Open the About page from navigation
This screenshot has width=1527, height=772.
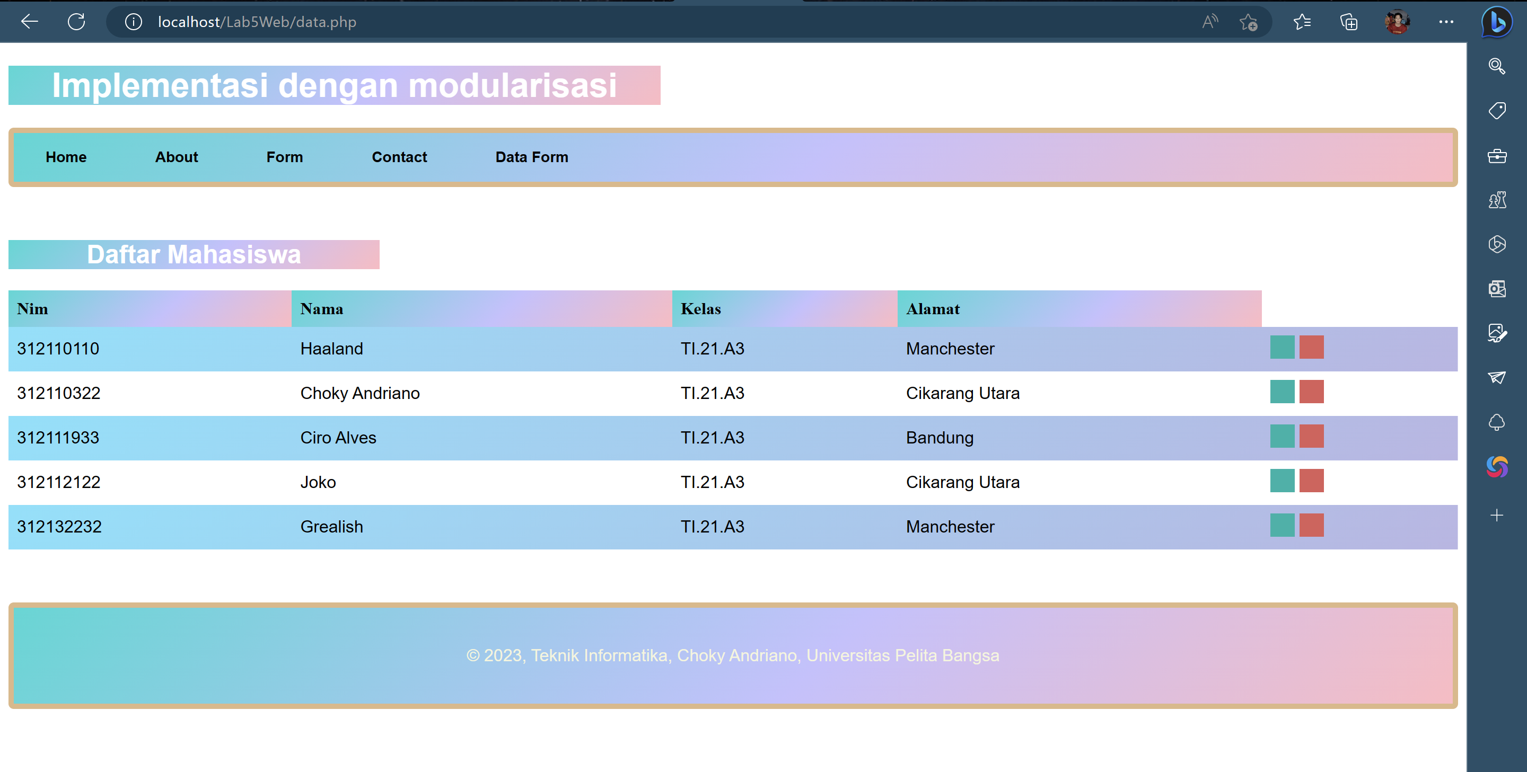(176, 156)
